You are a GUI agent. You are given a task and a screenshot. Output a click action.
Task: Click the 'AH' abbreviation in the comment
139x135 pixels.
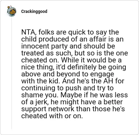[107, 81]
